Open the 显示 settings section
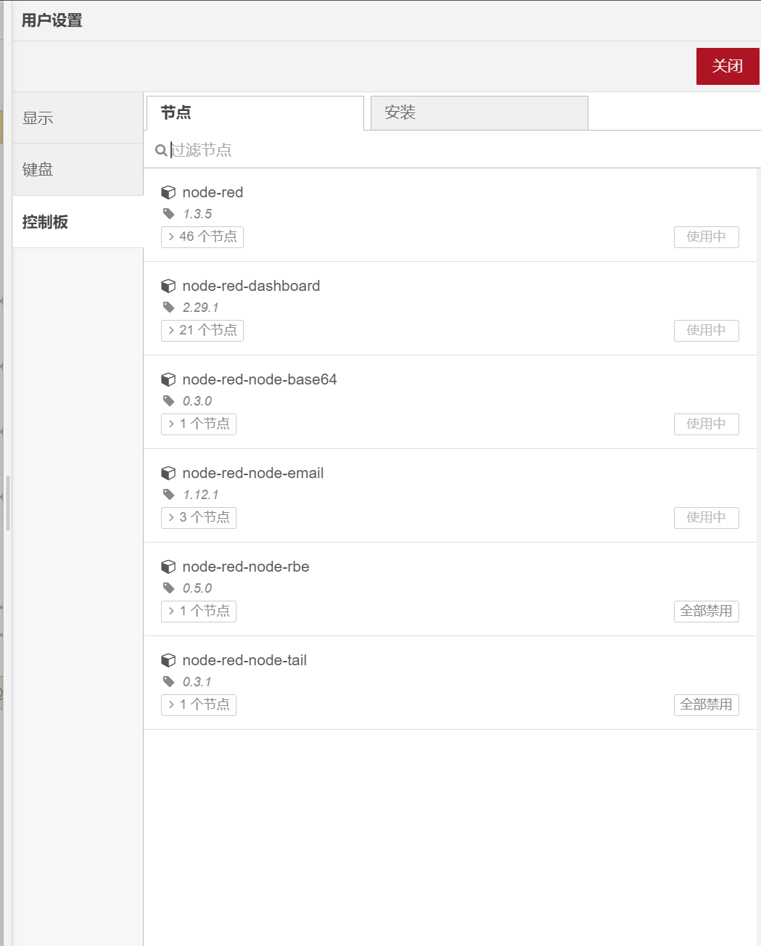The width and height of the screenshot is (761, 946). point(78,118)
